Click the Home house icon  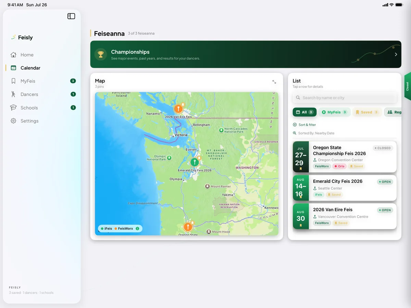[13, 55]
